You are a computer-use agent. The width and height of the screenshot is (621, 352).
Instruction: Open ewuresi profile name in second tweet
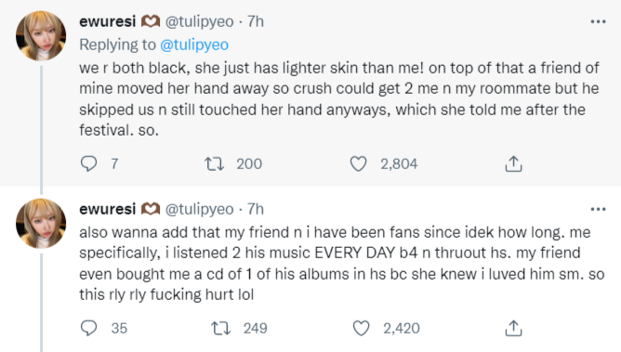[107, 209]
